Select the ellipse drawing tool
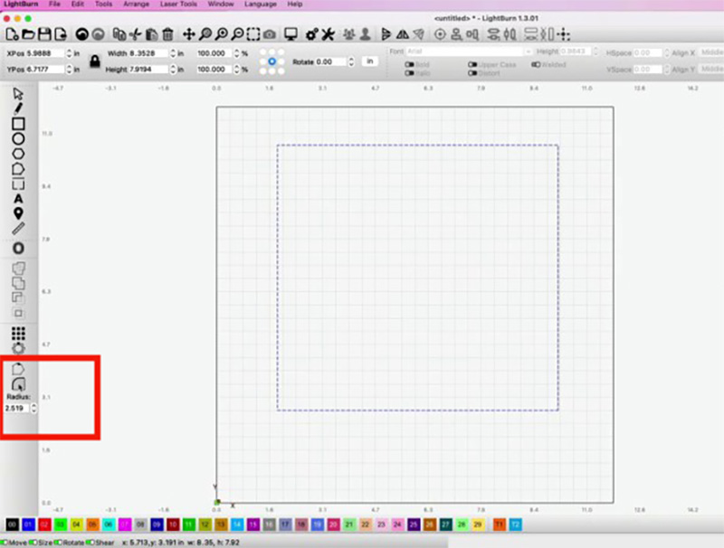Screen dimensions: 724x548 click(17, 138)
